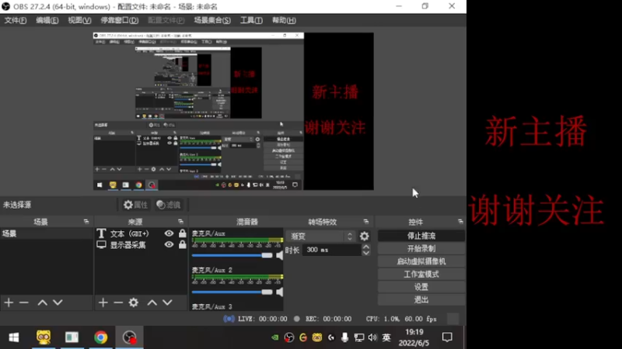Move source up with arrow icon
Screen dimensions: 622x349
coord(152,302)
